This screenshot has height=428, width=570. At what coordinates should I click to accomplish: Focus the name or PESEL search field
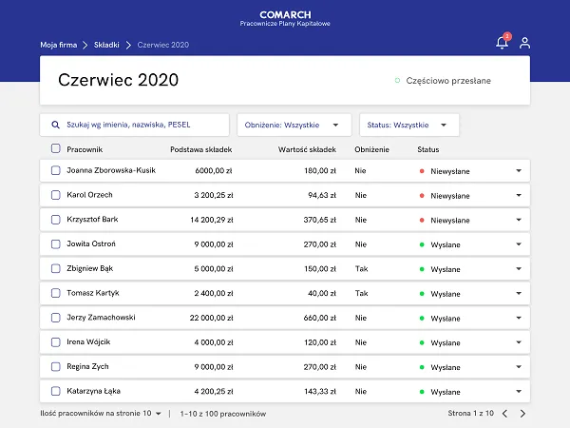point(135,125)
